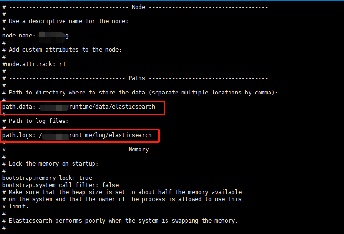Place cursor on the path.data key
This screenshot has width=344, height=234.
pos(18,107)
